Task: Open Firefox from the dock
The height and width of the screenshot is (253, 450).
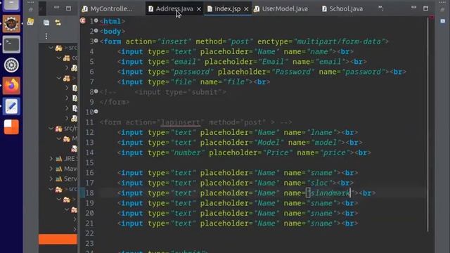Action: [11, 86]
